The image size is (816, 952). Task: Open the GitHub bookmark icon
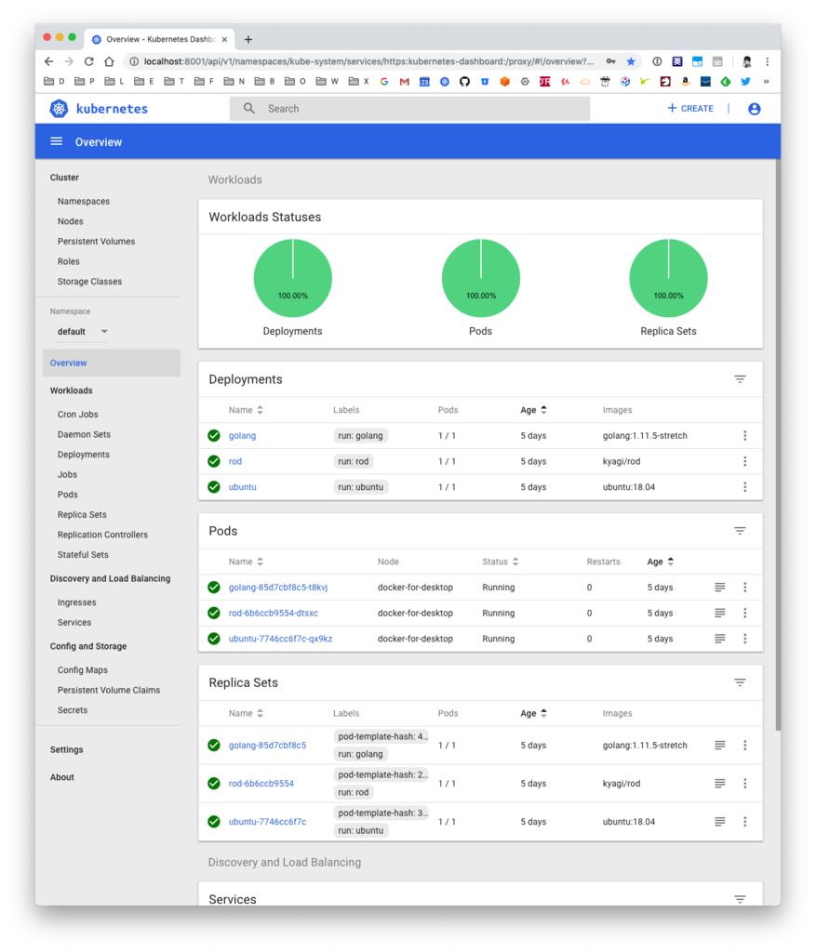coord(465,82)
